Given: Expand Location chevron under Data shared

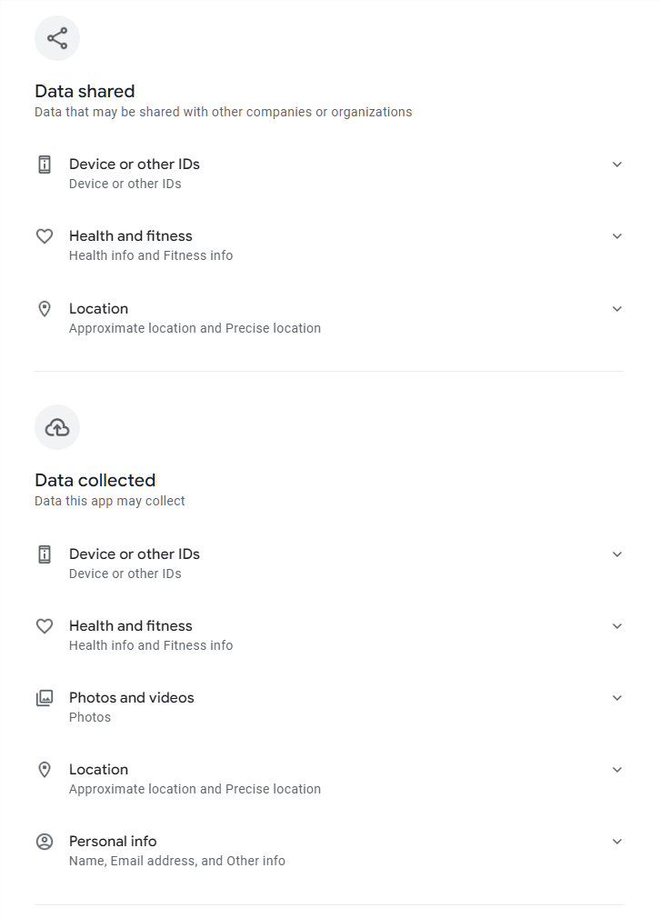Looking at the screenshot, I should (617, 309).
